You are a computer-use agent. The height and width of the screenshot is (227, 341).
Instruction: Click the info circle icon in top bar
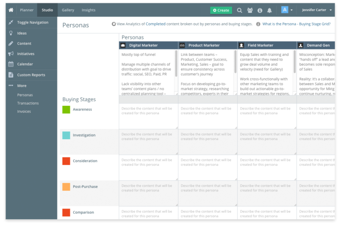260,11
